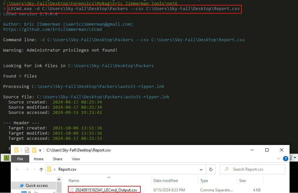Click the lambda Cmder tab icon
This screenshot has width=298, height=193.
(6, 158)
